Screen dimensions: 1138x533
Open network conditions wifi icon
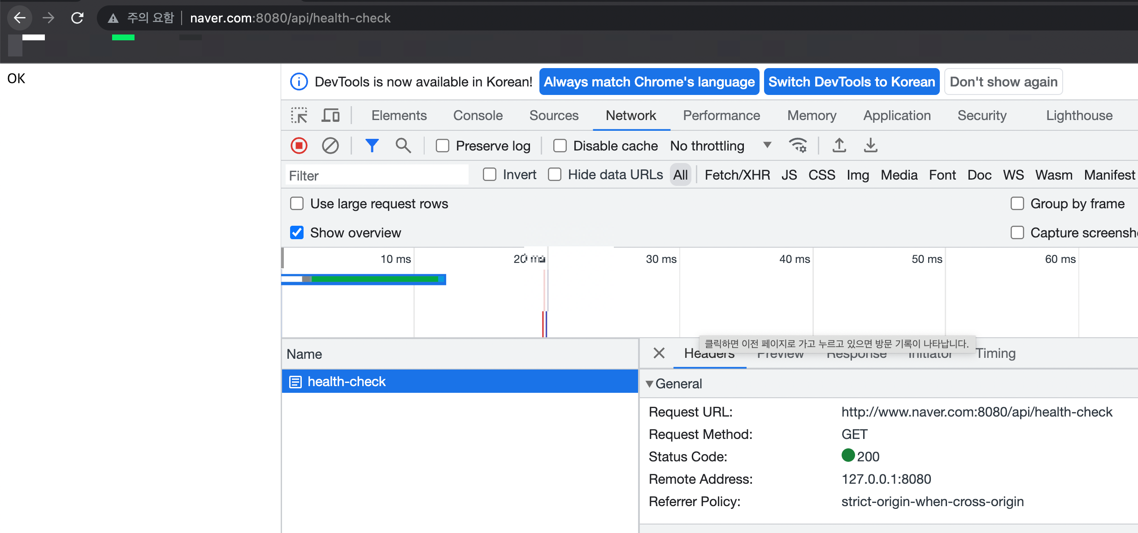click(x=798, y=146)
